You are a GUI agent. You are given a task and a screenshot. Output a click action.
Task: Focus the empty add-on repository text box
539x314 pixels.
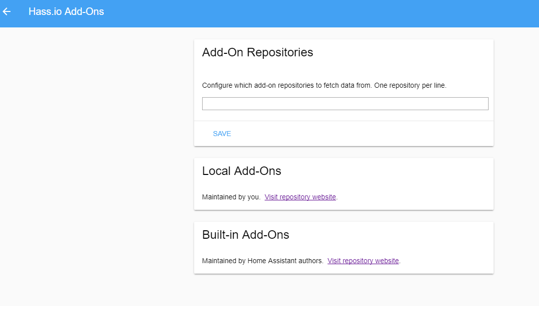(x=345, y=103)
